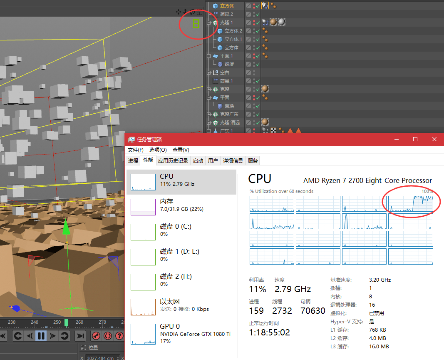Click the checkerboard texture tag on 广东.1

(x=273, y=131)
